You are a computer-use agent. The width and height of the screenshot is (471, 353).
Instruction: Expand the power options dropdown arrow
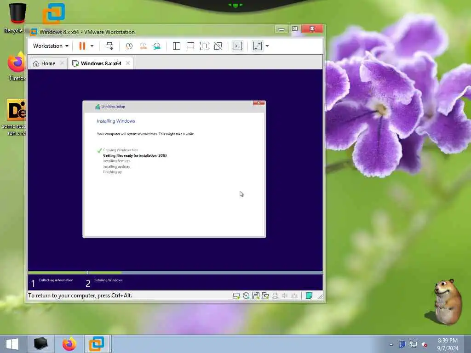click(92, 46)
